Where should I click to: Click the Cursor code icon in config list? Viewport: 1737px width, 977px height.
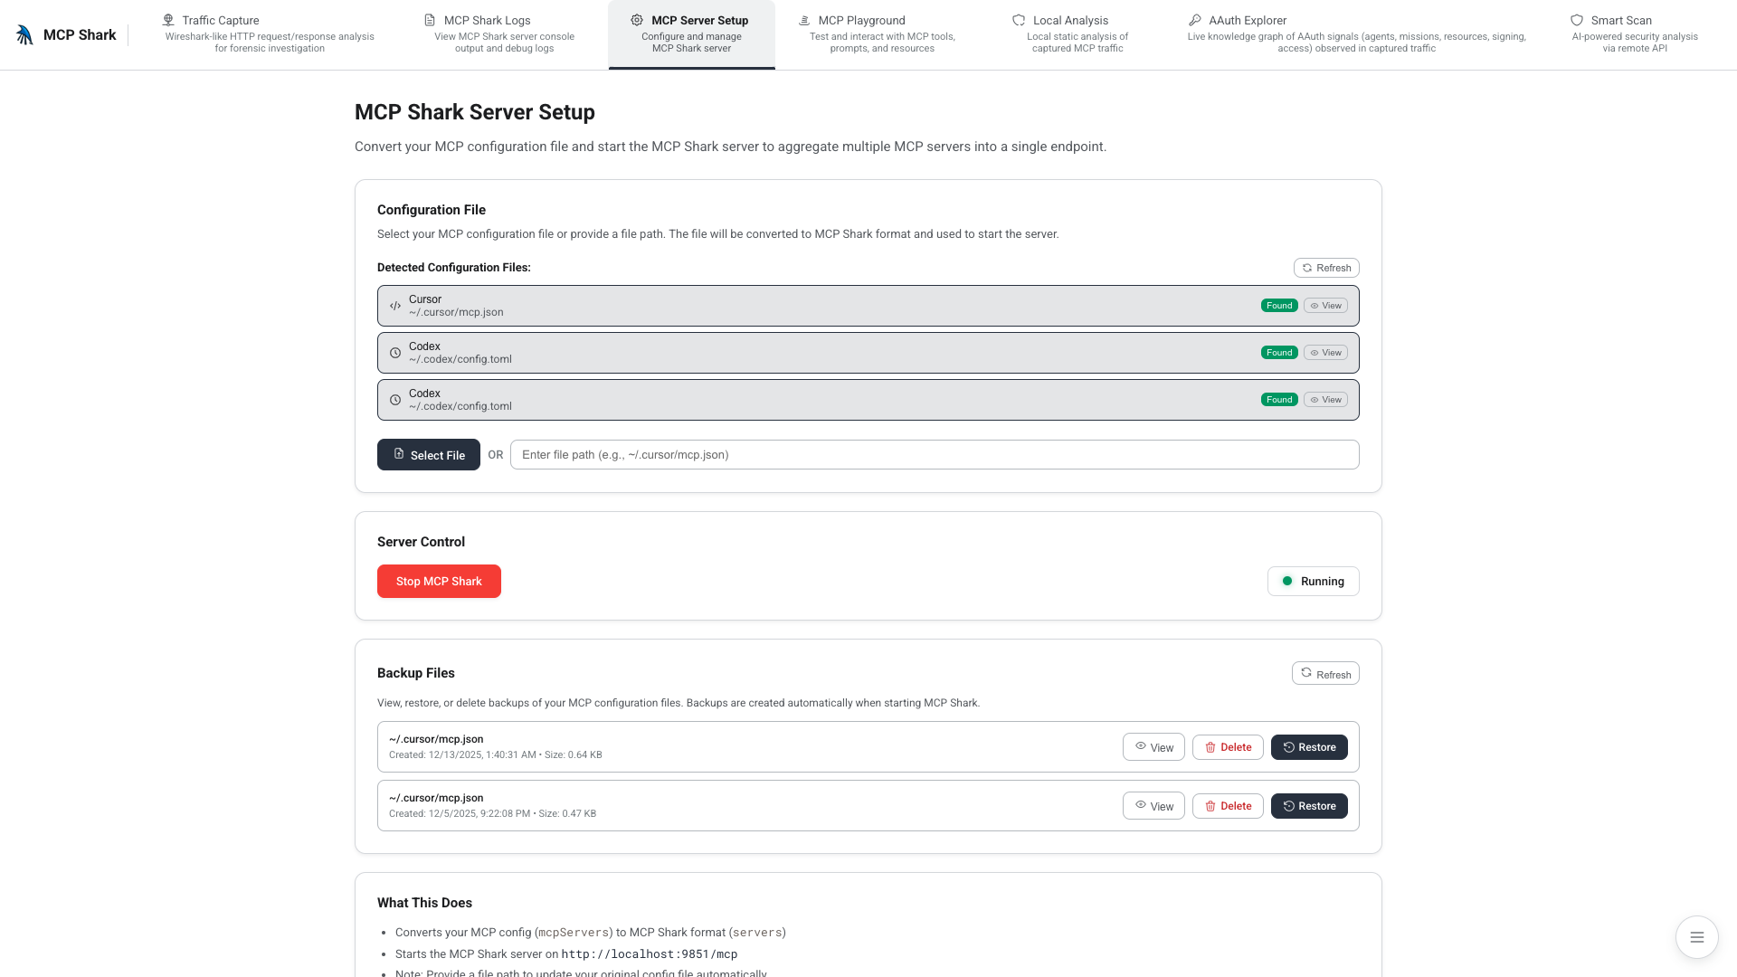[x=395, y=306]
